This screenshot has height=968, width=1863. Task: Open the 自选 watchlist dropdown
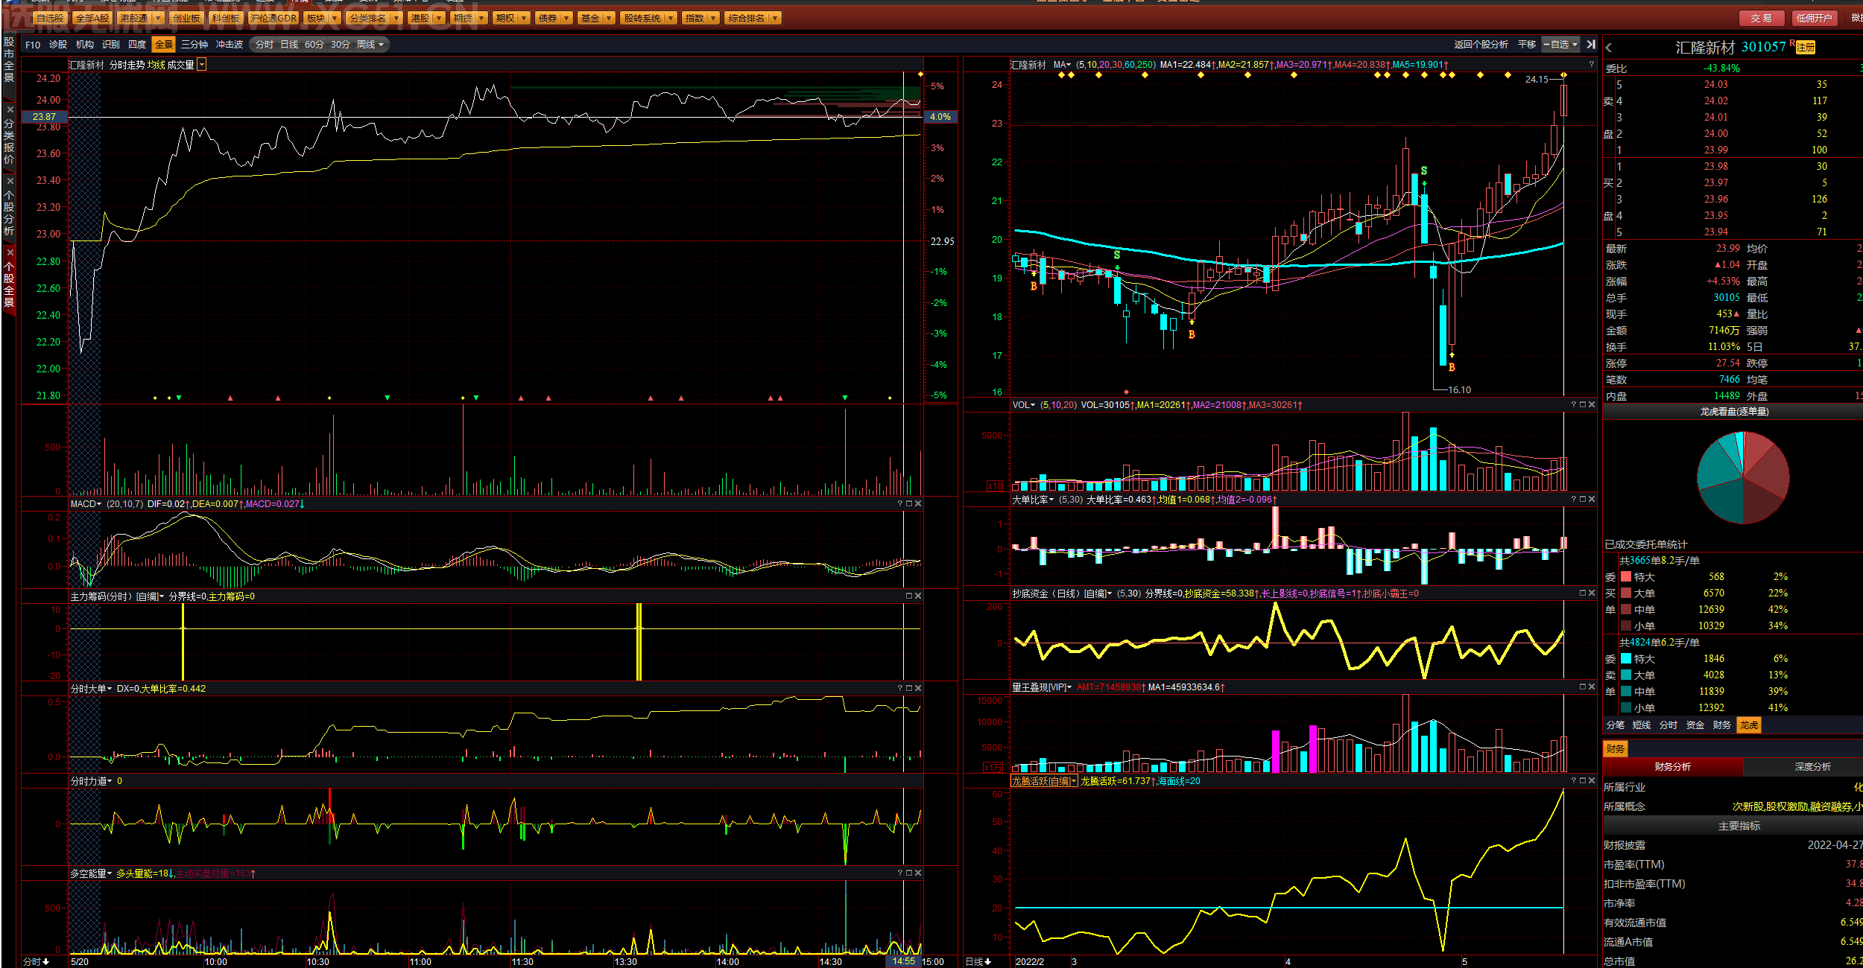click(x=1560, y=45)
